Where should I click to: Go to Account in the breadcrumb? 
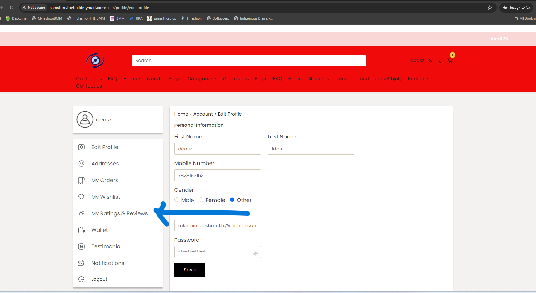pyautogui.click(x=203, y=114)
